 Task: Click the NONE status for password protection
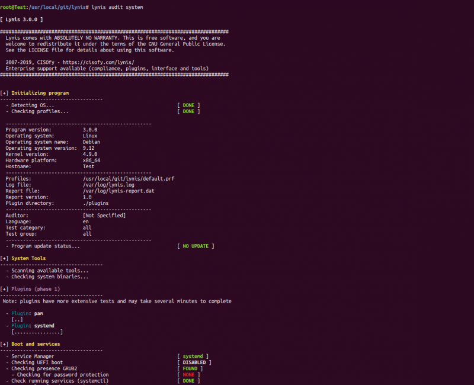coord(188,375)
